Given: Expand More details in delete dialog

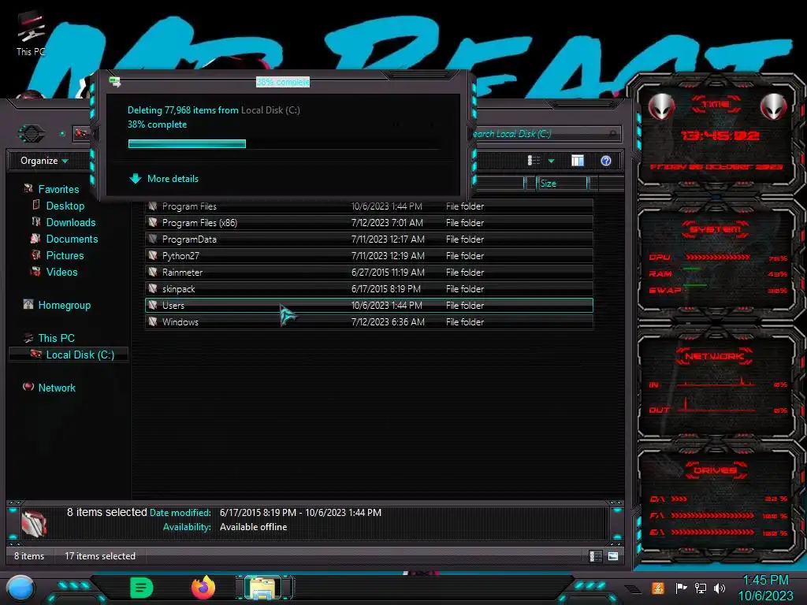Looking at the screenshot, I should (164, 179).
